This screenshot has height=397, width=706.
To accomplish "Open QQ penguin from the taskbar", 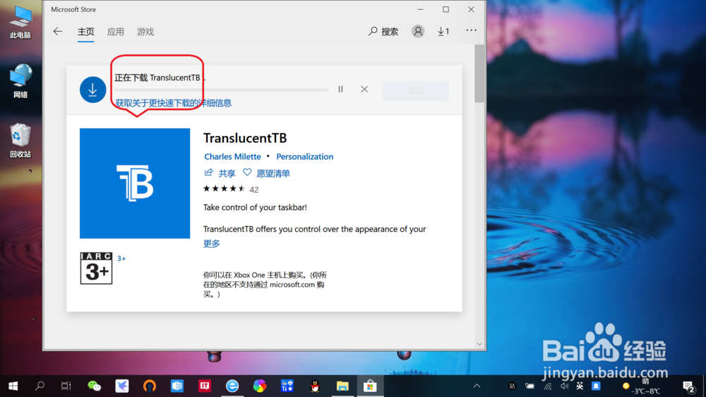I will click(x=315, y=386).
